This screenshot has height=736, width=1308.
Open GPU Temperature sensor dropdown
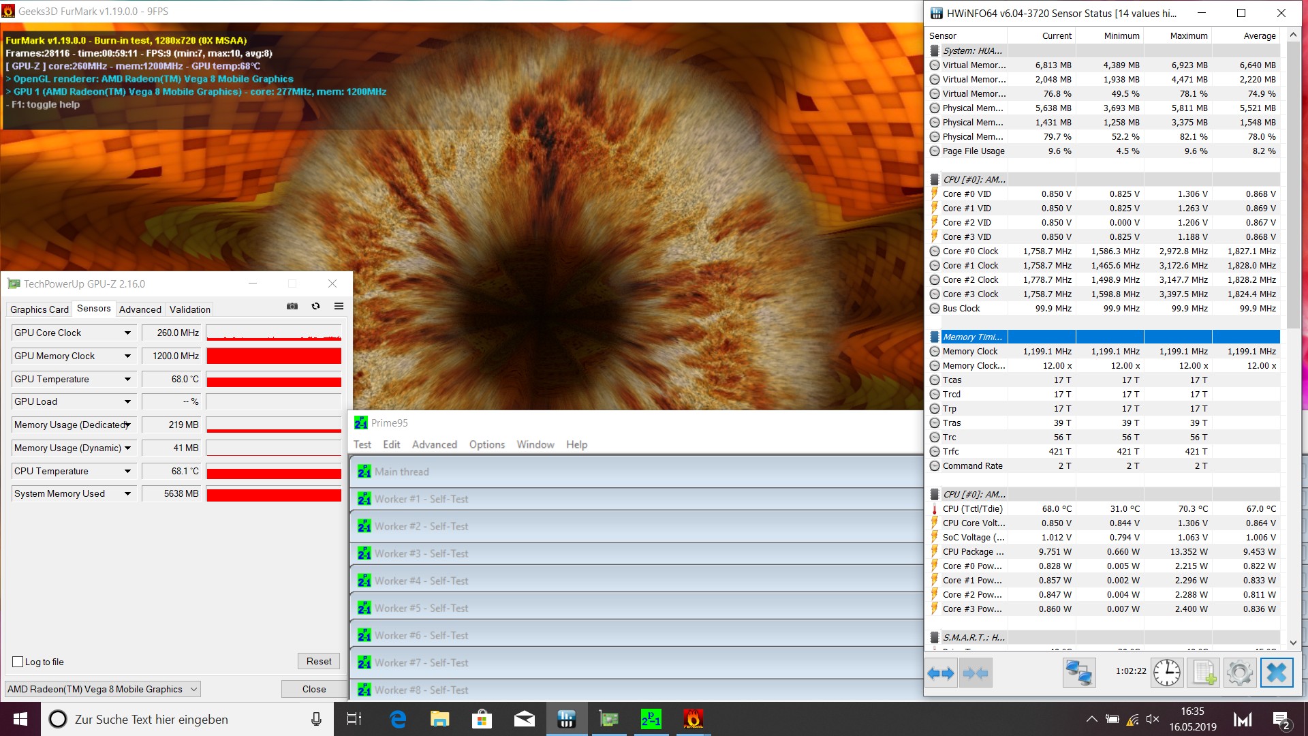click(x=127, y=379)
